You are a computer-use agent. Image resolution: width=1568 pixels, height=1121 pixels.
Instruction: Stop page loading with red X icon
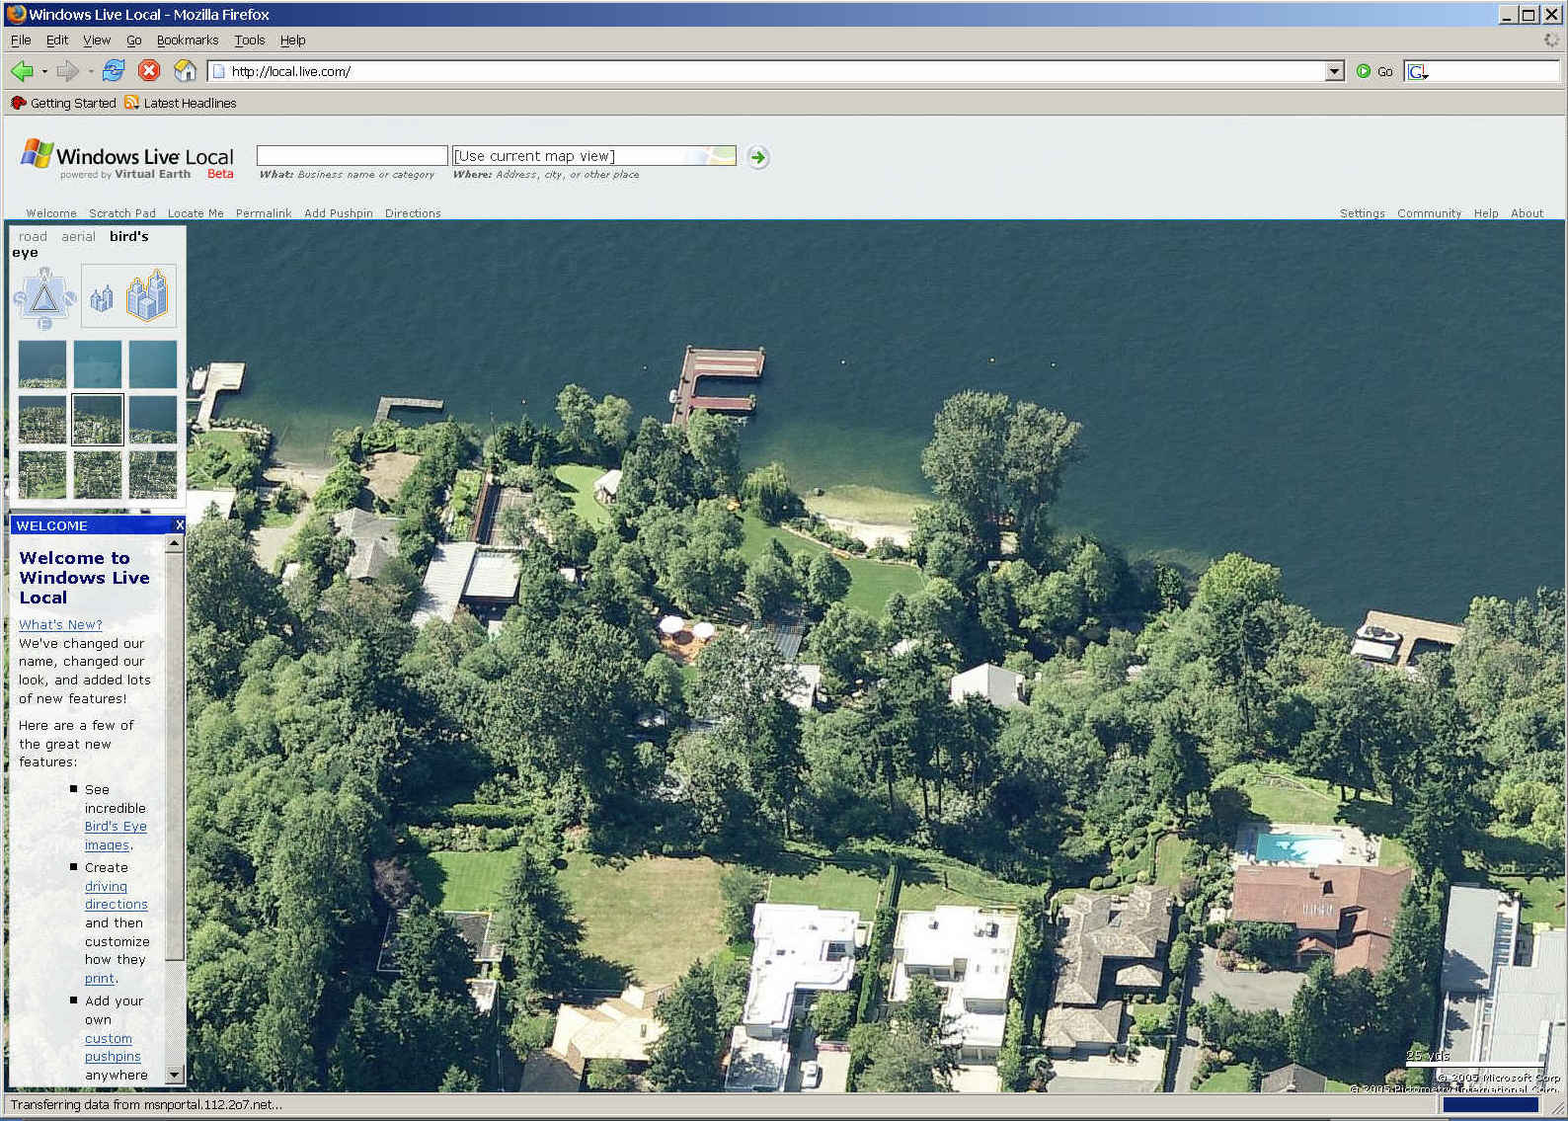point(149,71)
